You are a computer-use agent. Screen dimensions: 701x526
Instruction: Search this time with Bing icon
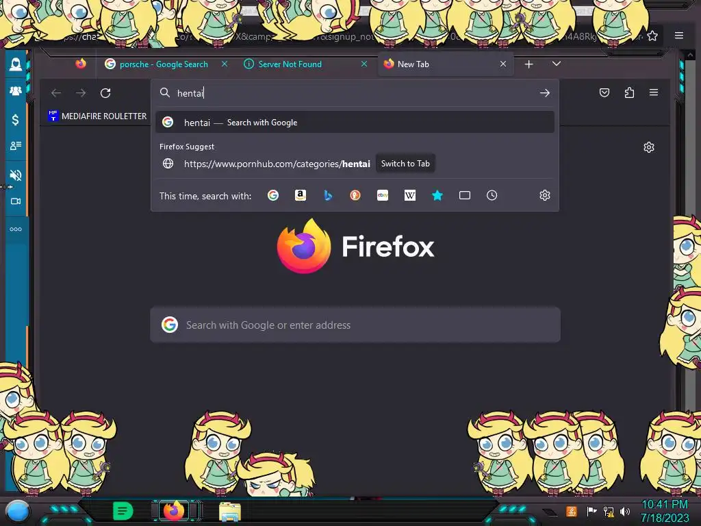point(328,195)
